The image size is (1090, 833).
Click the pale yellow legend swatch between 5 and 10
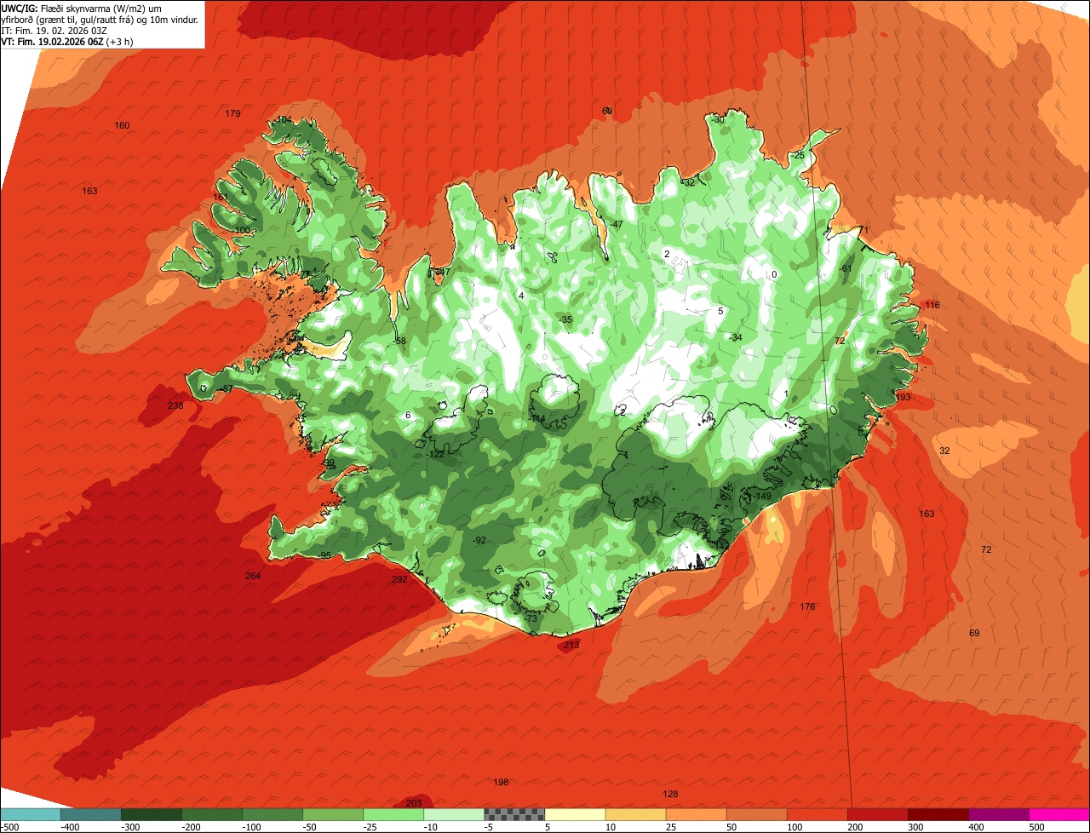(575, 814)
